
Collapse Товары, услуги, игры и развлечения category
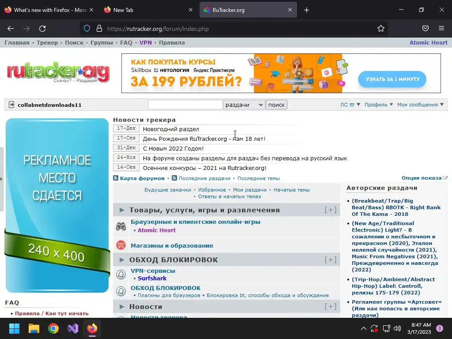tap(122, 210)
